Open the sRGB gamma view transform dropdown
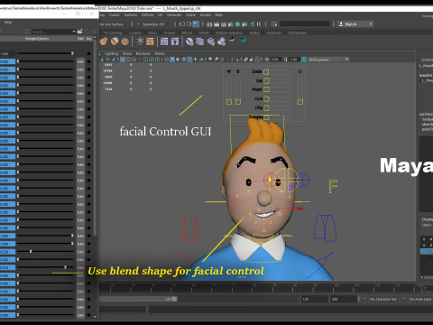 [328, 60]
